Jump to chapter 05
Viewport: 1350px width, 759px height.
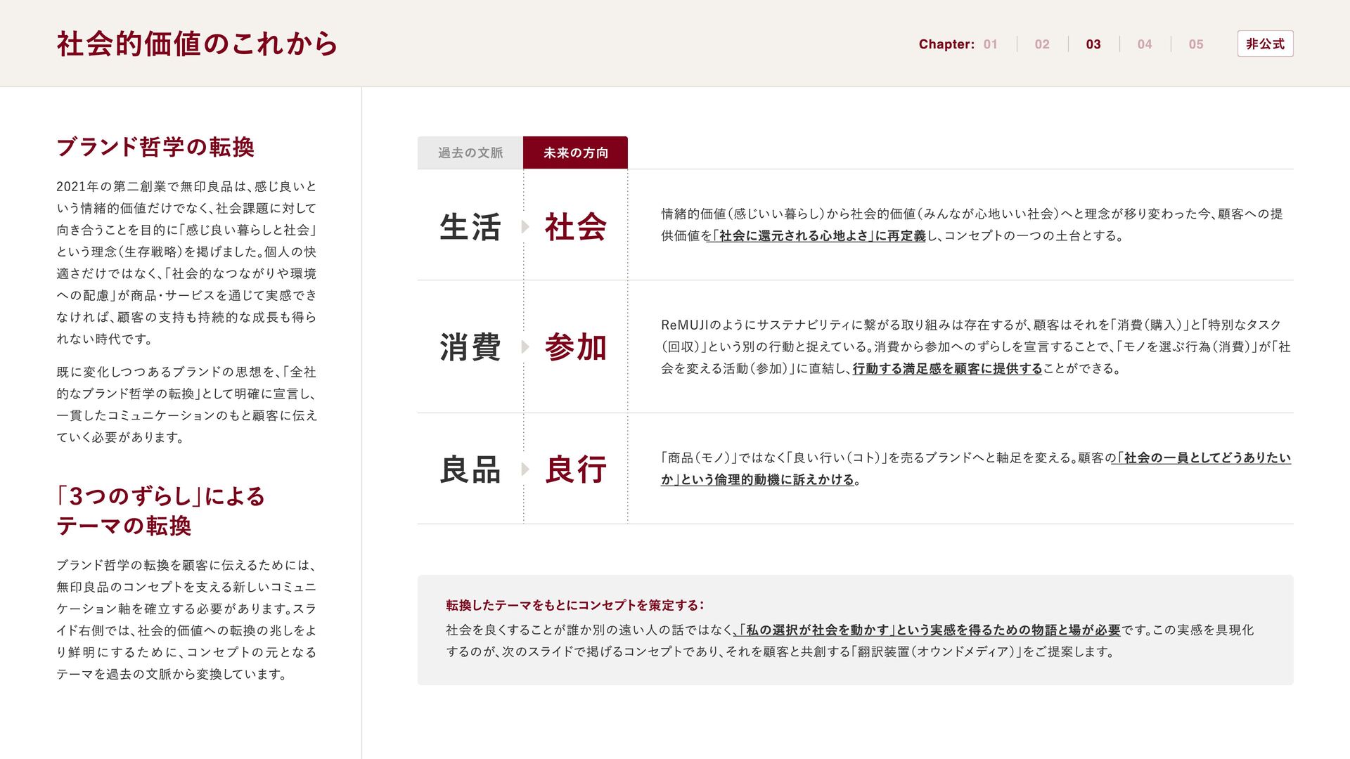1195,44
